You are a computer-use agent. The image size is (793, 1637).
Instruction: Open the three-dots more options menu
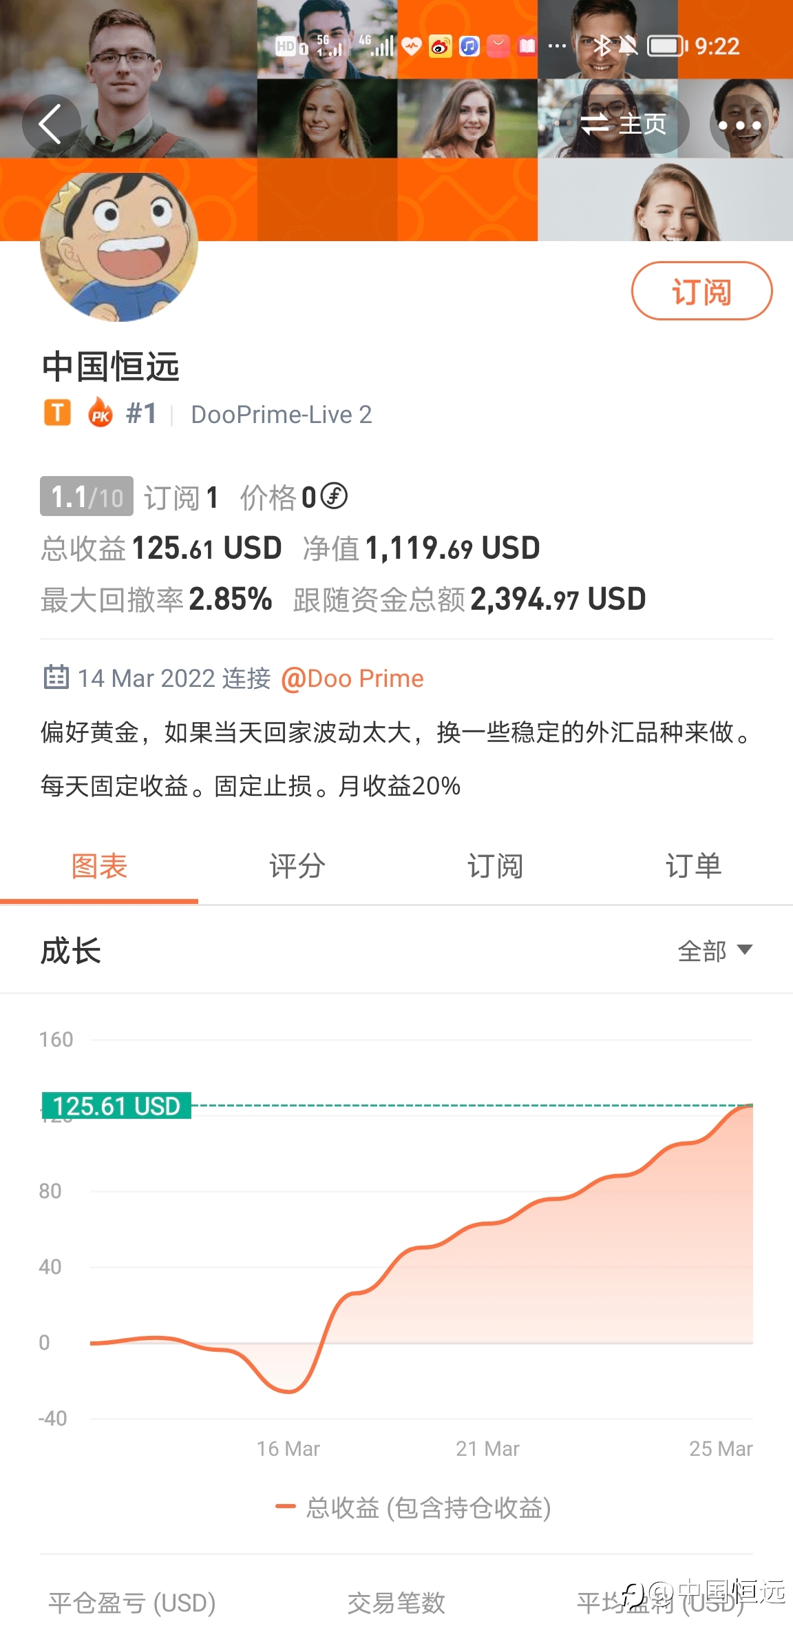click(739, 125)
